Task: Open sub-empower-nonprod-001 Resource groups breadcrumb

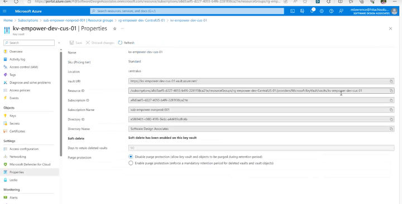Action: coord(78,20)
